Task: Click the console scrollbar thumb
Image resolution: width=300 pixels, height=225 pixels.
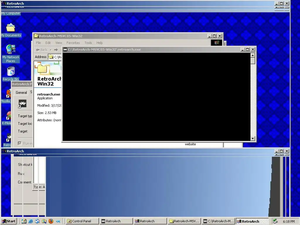Action: click(x=253, y=61)
